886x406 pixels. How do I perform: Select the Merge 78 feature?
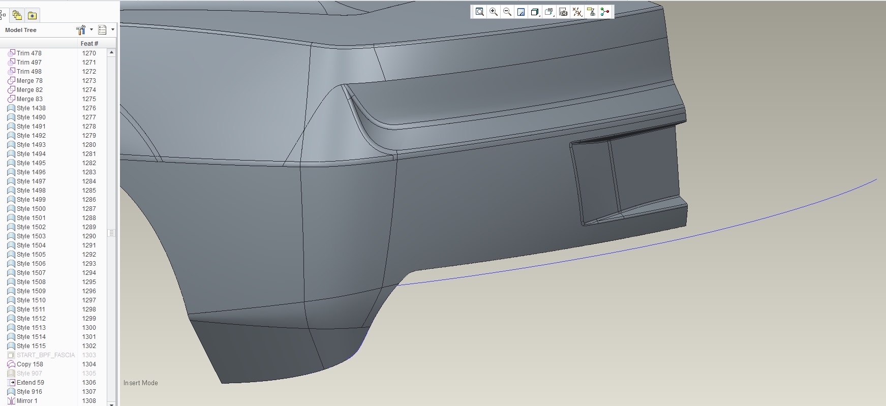coord(29,81)
